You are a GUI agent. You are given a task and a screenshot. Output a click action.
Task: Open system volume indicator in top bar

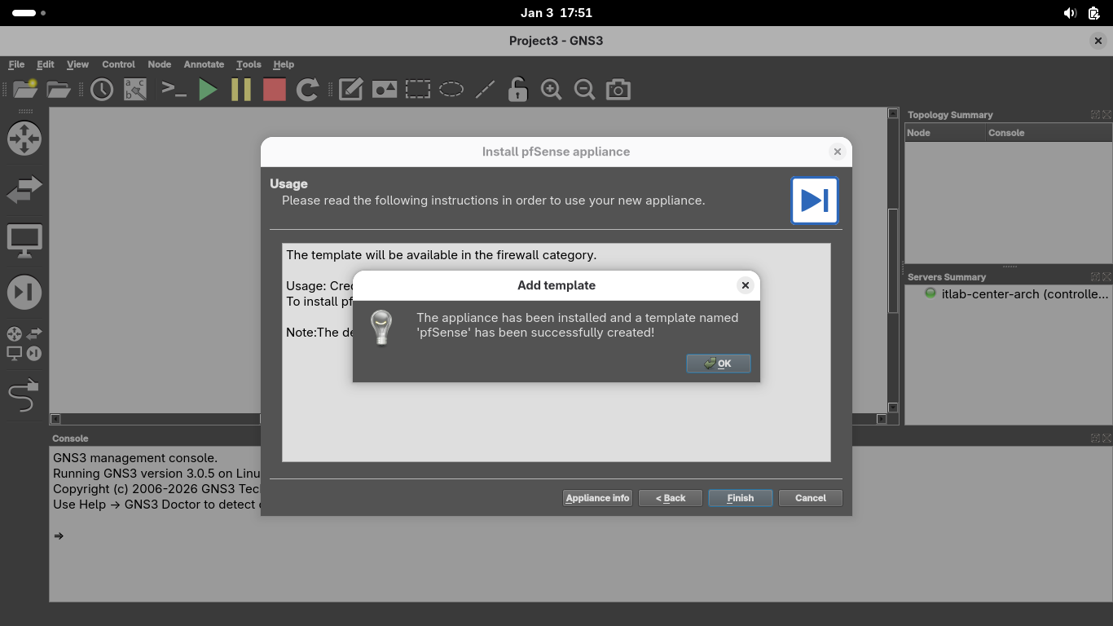tap(1070, 13)
